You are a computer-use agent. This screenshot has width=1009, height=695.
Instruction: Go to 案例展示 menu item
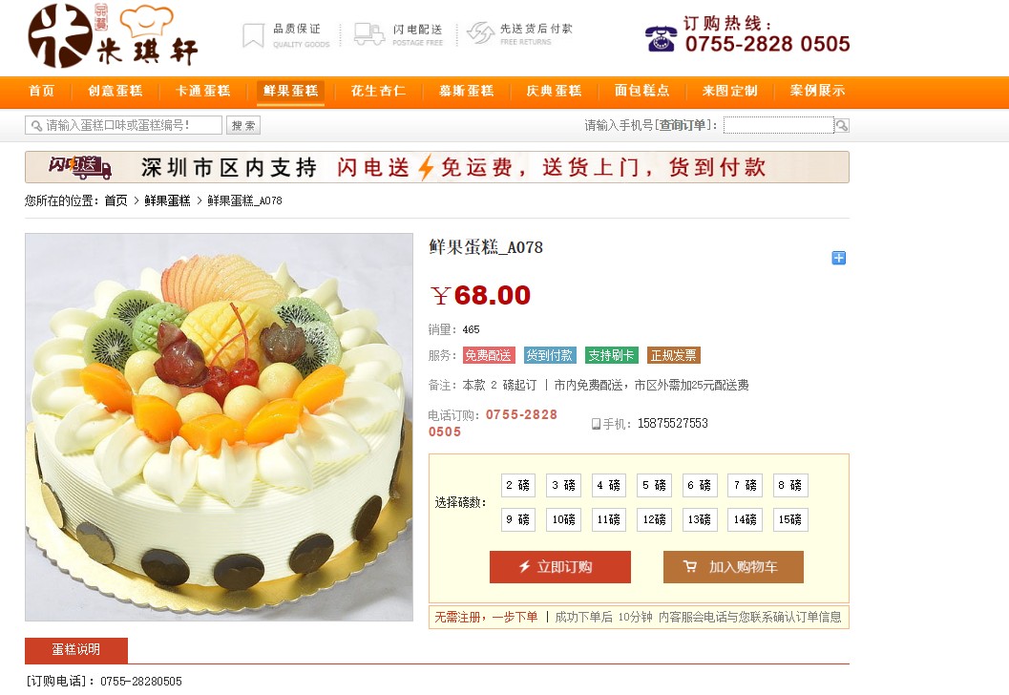tap(817, 91)
